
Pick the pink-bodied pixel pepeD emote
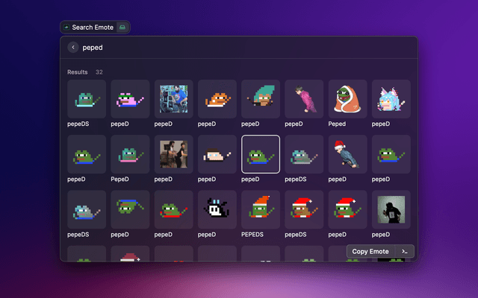pos(130,99)
